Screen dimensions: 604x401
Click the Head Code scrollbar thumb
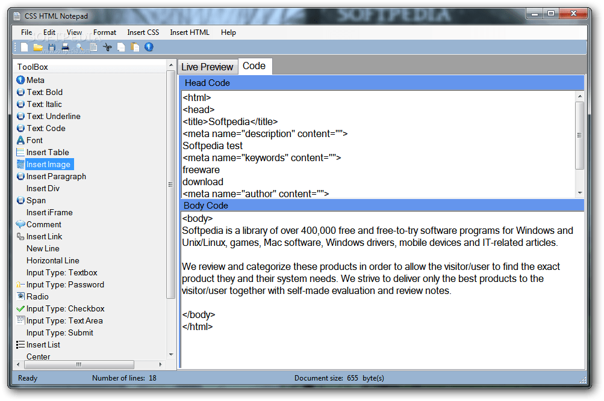580,135
